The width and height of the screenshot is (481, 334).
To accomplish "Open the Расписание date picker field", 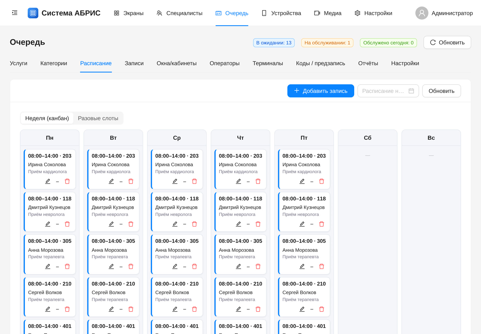I will [x=388, y=91].
